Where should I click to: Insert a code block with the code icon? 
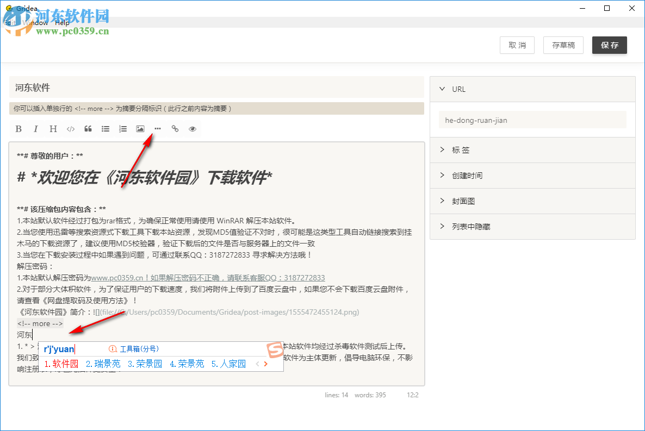(x=71, y=129)
